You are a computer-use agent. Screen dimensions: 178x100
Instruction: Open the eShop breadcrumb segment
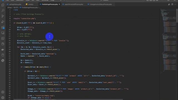coord(9,7)
